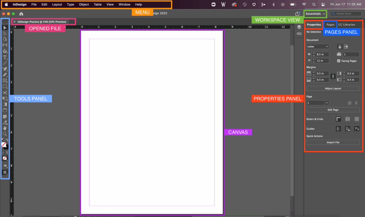Click the delete page trash icon

(x=356, y=102)
